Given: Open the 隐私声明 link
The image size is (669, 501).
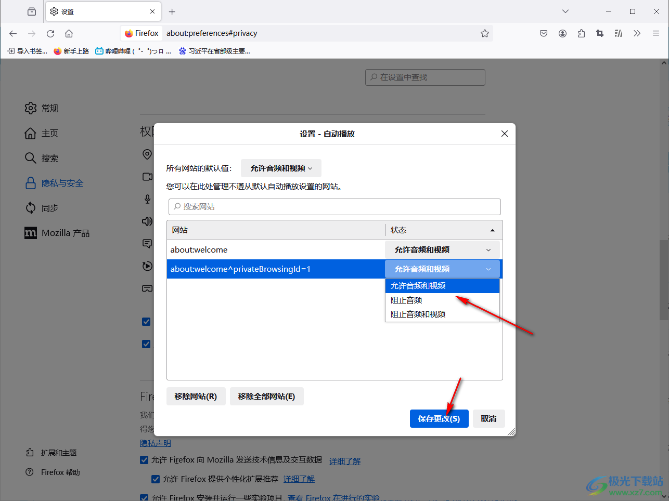Looking at the screenshot, I should (156, 443).
